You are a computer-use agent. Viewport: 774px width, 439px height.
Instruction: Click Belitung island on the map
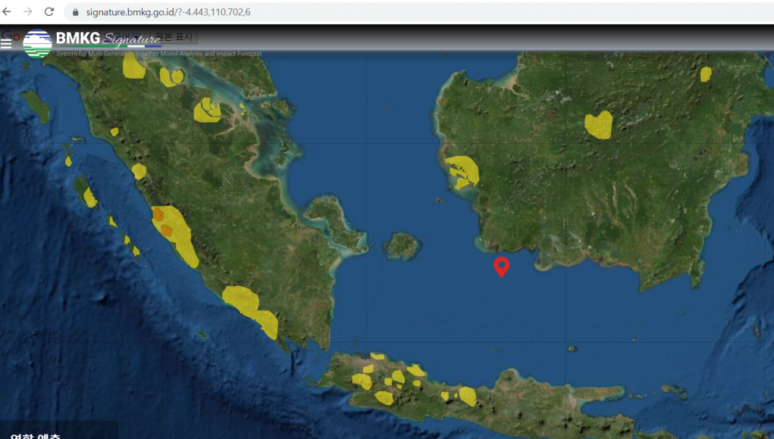click(x=401, y=246)
